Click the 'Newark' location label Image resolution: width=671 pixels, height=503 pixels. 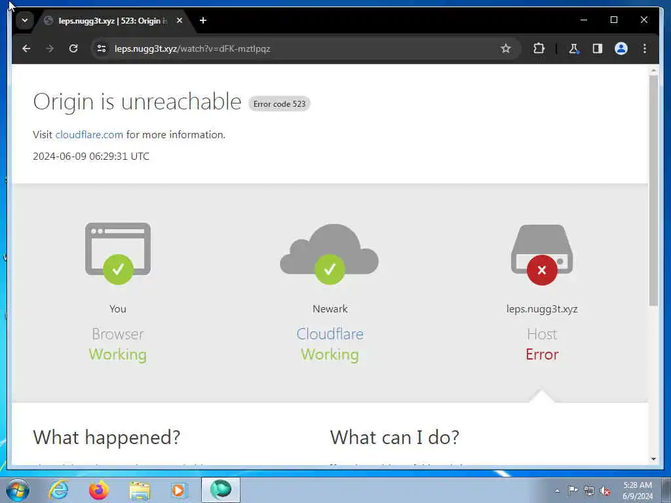click(330, 309)
